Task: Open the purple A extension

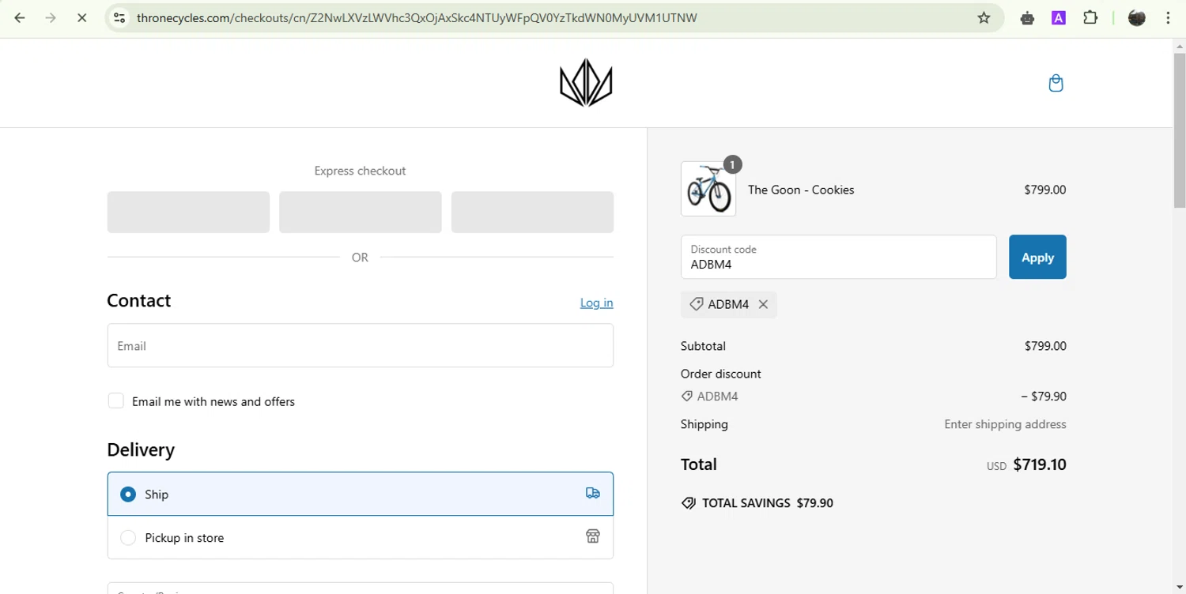Action: pyautogui.click(x=1059, y=17)
